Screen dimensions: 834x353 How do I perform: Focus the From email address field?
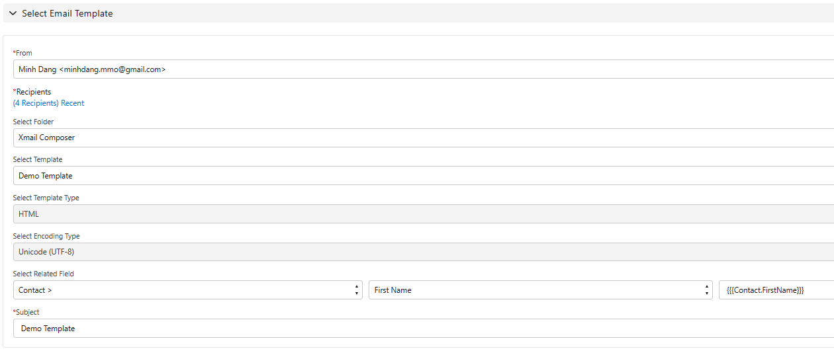click(424, 69)
